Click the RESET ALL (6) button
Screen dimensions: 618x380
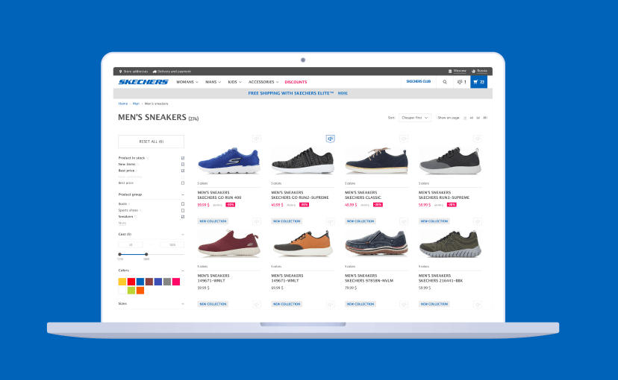click(151, 142)
